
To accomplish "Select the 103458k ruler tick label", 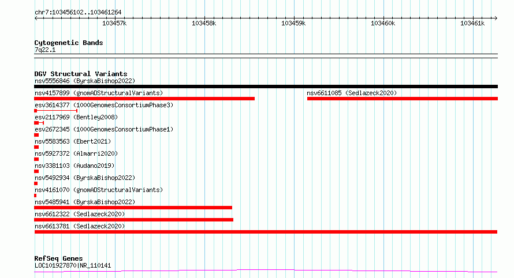I will [204, 23].
